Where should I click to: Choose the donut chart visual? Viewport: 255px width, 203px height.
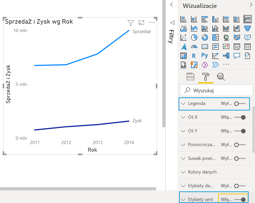[205, 37]
